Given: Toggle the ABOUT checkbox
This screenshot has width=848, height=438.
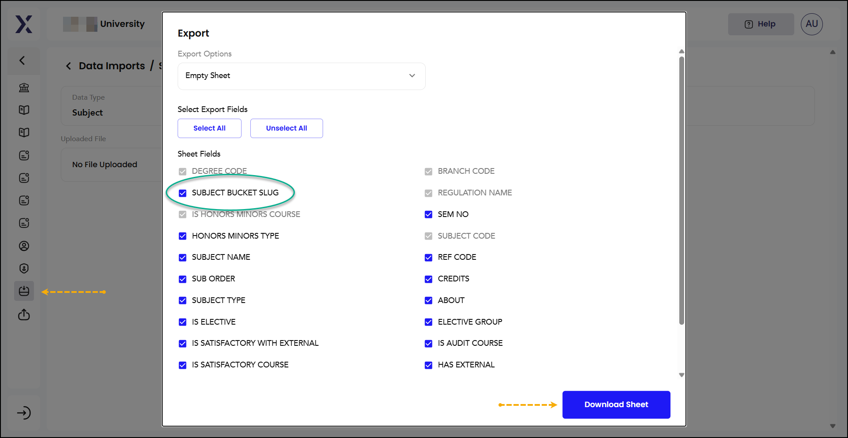Looking at the screenshot, I should (428, 300).
